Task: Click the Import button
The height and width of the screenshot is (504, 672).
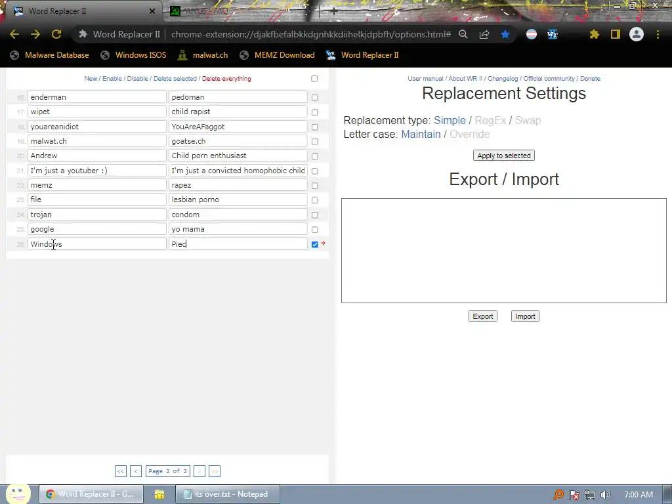Action: (525, 316)
